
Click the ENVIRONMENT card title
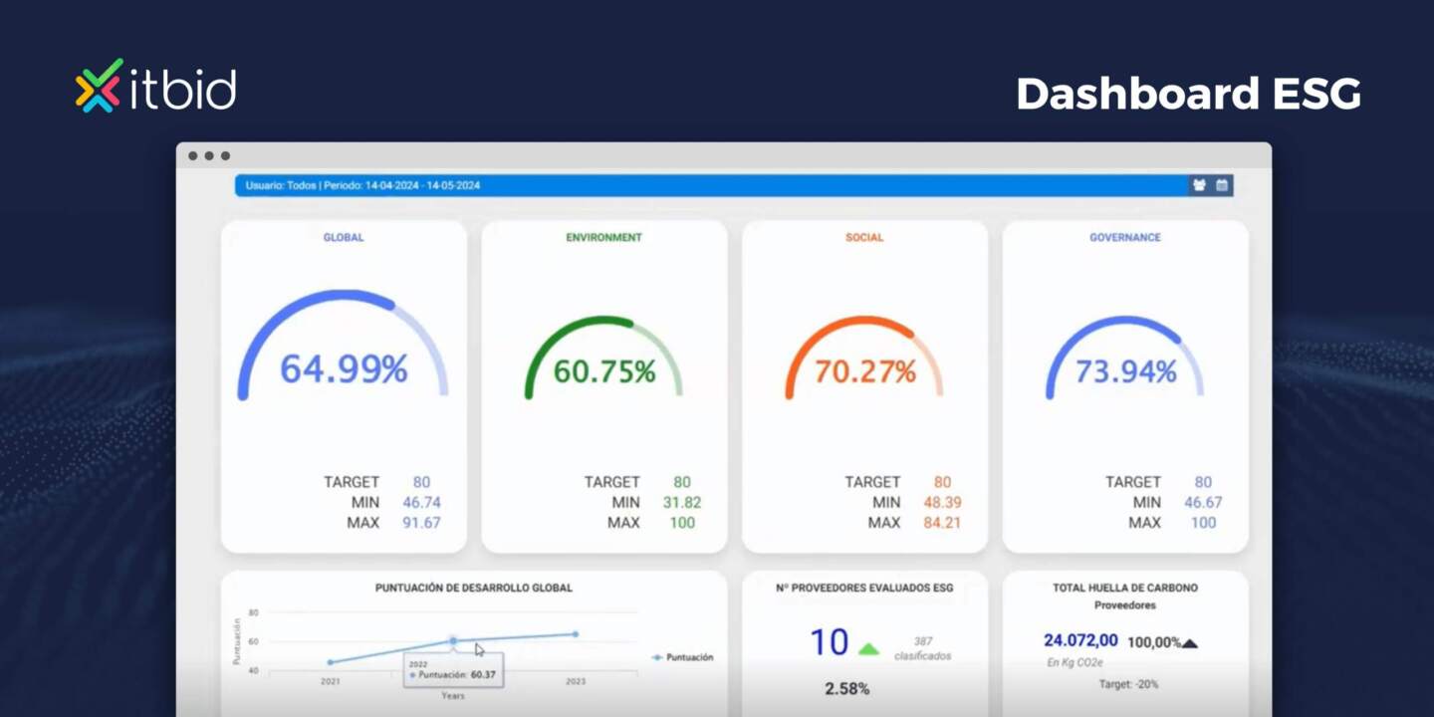tap(603, 238)
